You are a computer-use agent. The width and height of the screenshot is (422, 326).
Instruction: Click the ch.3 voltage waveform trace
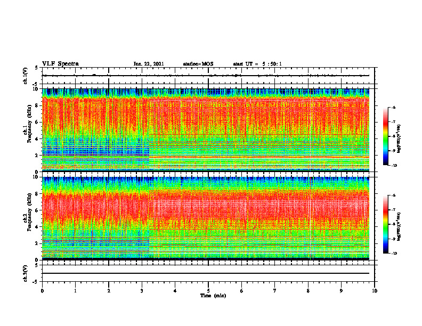point(206,273)
